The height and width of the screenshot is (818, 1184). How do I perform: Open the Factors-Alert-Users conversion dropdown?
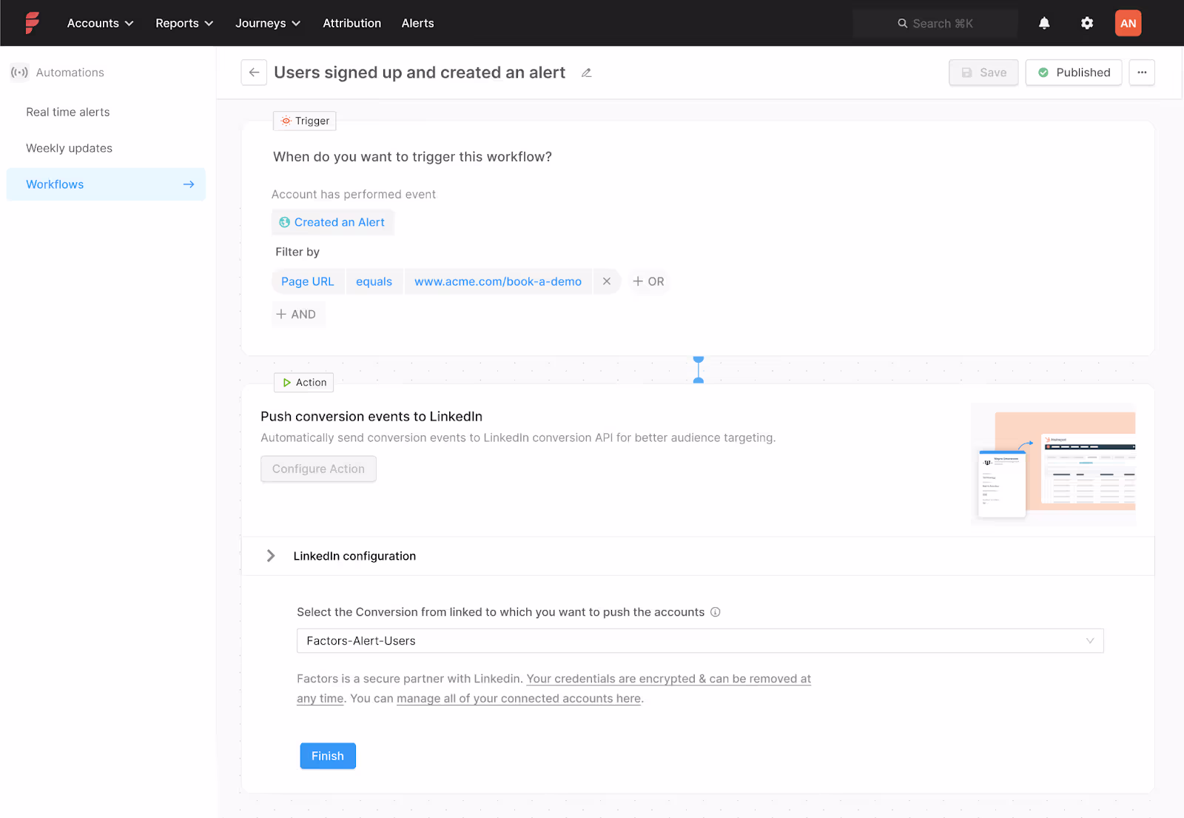point(700,641)
